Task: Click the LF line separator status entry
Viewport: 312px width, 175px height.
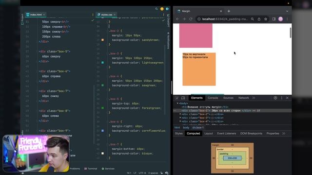Action: [x=135, y=173]
